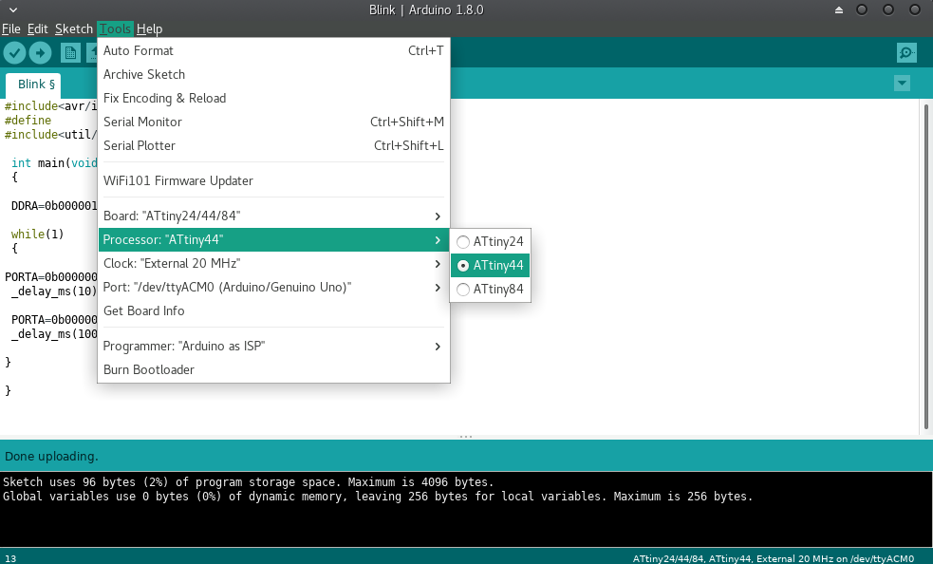Click the console divider drag handle
933x564 pixels.
click(x=466, y=437)
